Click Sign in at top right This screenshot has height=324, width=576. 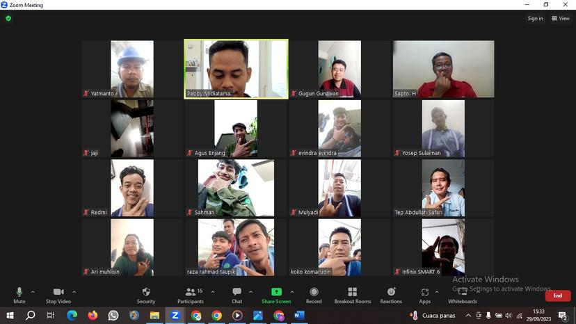pyautogui.click(x=535, y=18)
